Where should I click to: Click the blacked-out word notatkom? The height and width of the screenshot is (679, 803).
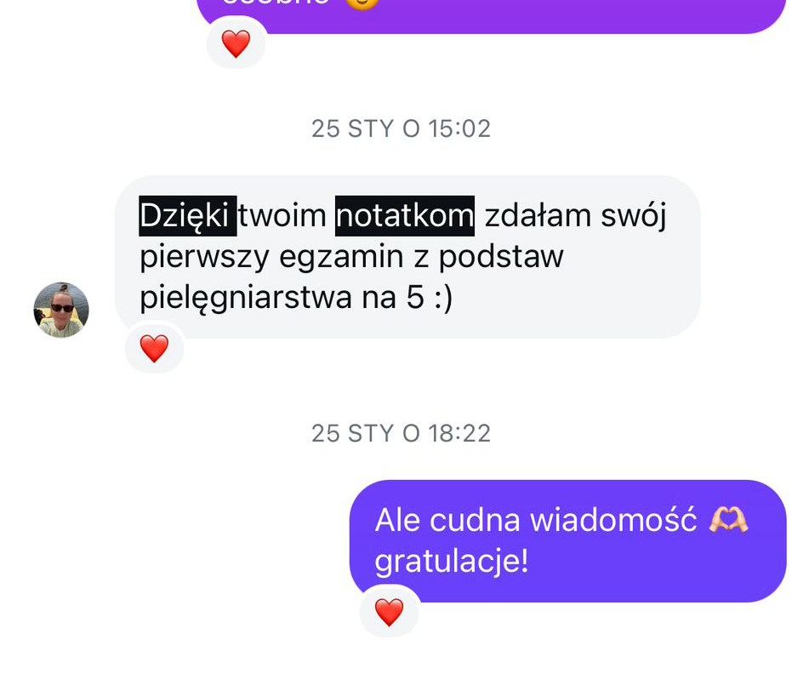click(x=405, y=216)
